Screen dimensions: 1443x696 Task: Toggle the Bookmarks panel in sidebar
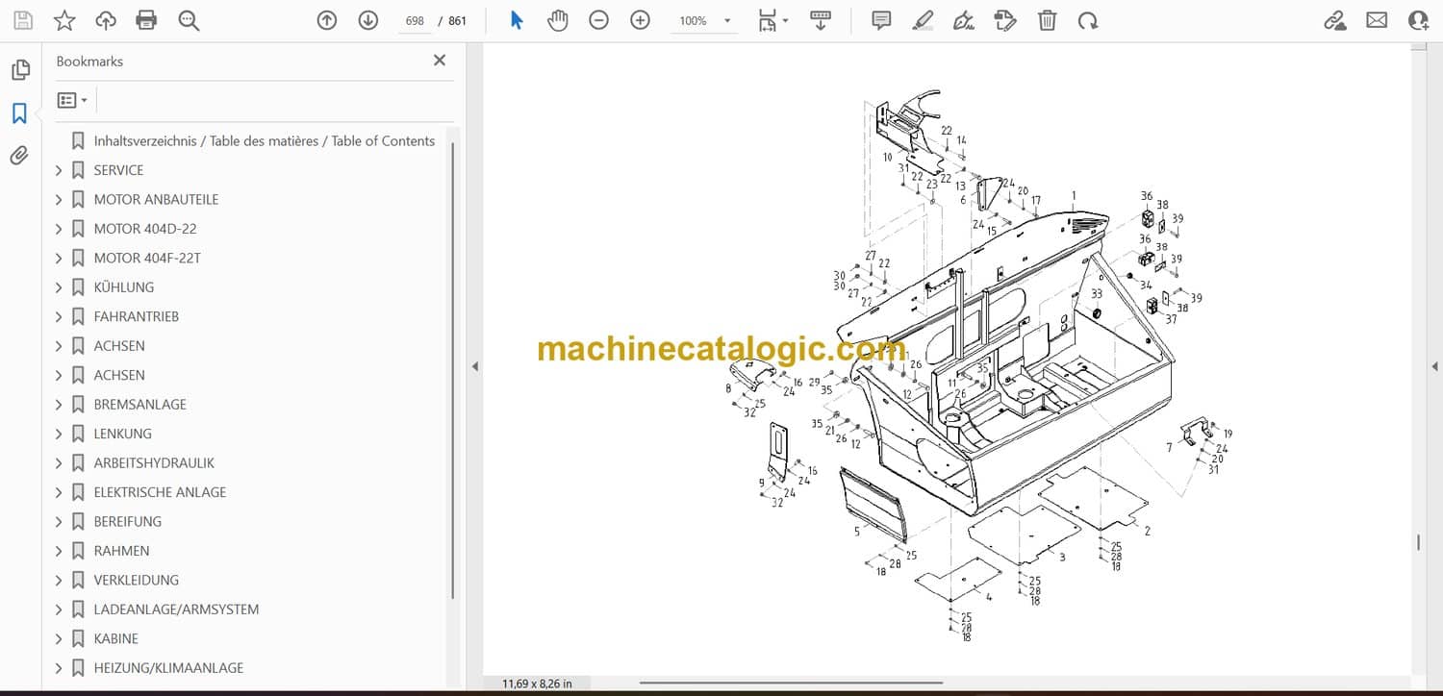point(19,113)
